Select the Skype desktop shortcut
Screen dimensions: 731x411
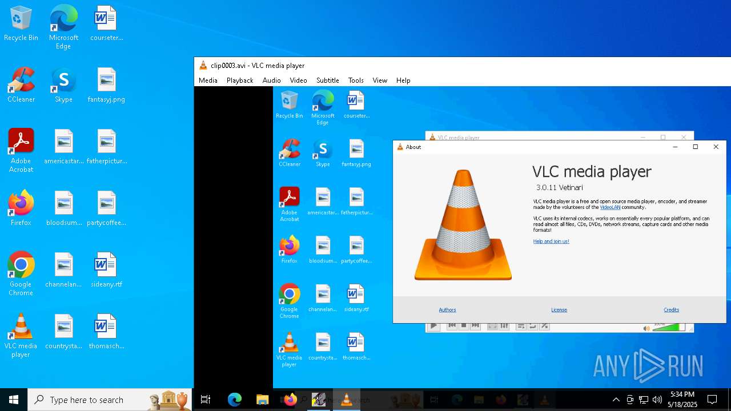click(63, 86)
